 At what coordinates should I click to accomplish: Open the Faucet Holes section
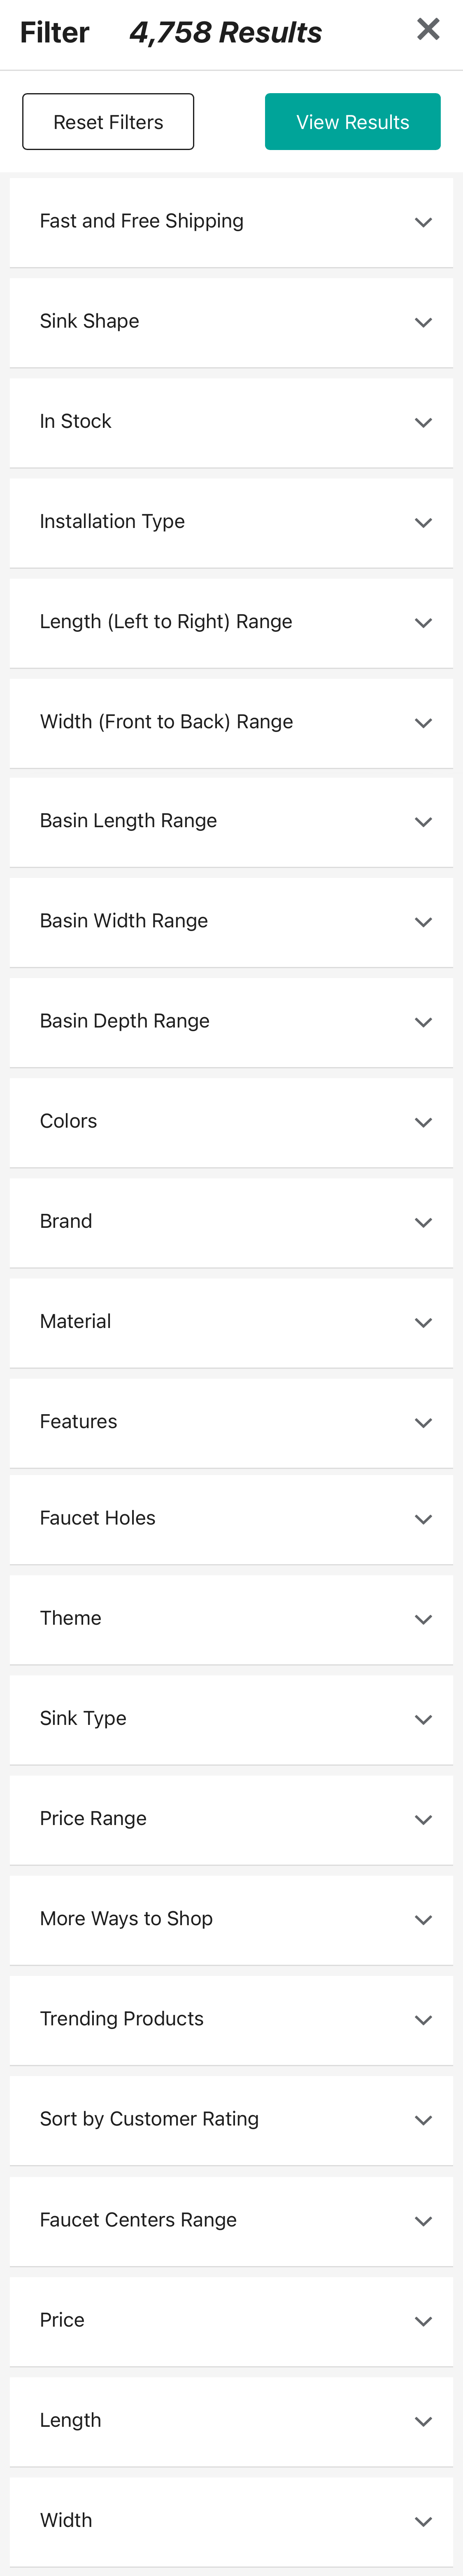(231, 1518)
